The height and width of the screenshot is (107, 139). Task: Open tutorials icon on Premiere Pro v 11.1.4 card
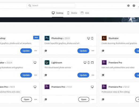(x=46, y=100)
